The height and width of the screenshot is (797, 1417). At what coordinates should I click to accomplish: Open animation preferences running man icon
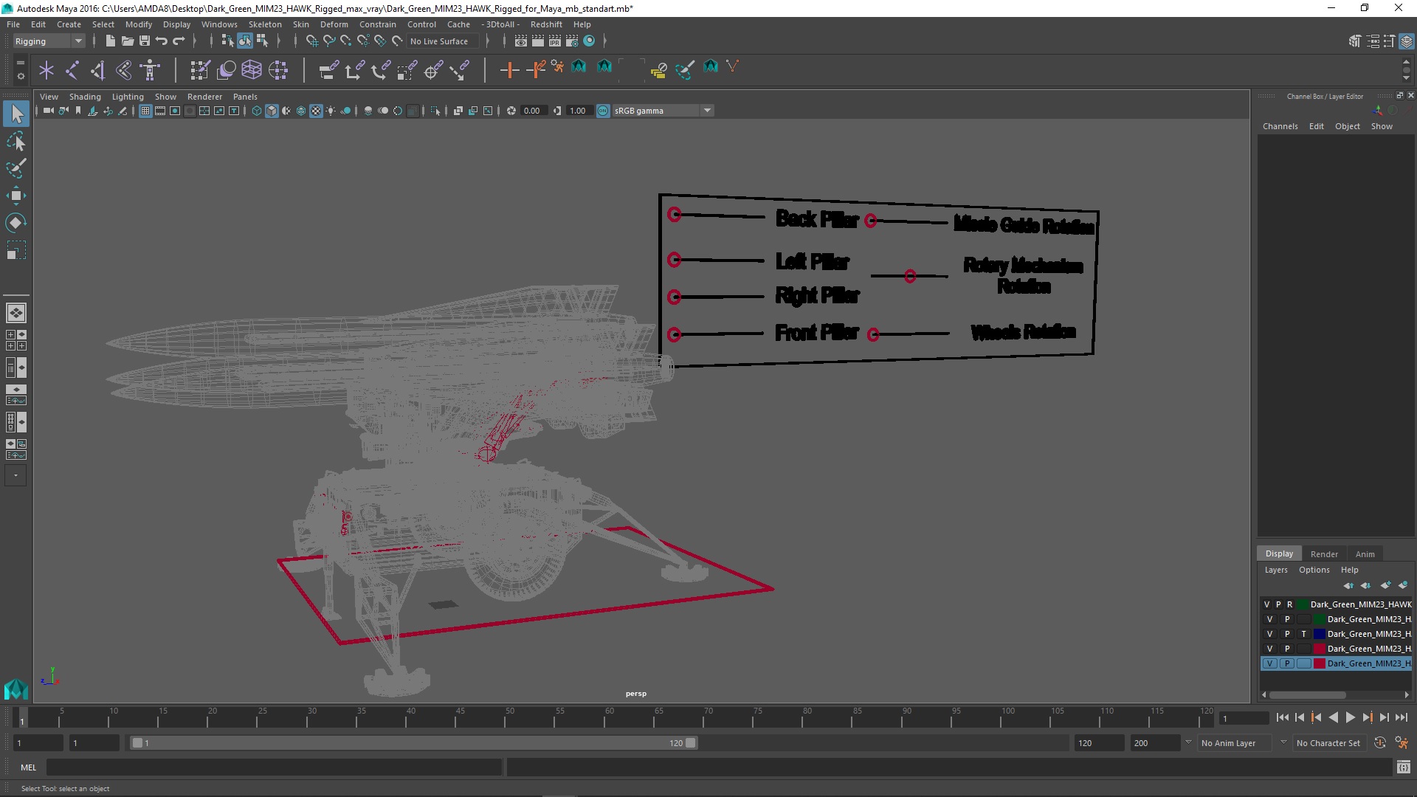(x=1402, y=743)
